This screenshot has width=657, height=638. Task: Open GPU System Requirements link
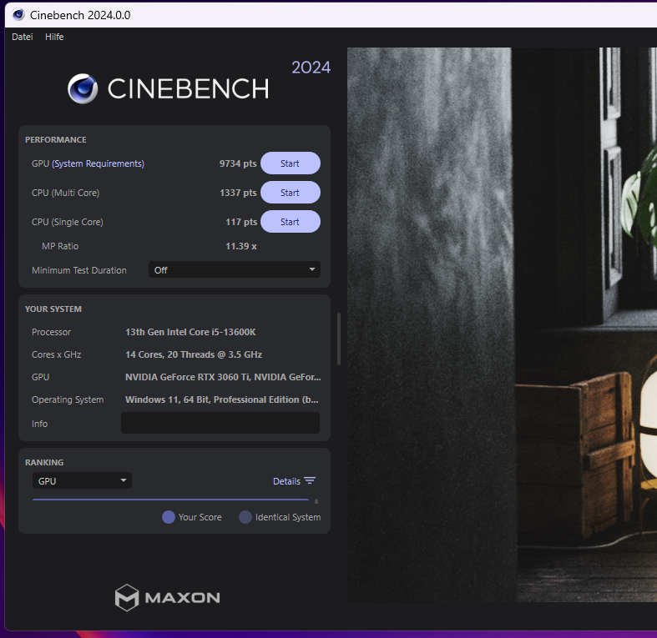point(98,163)
